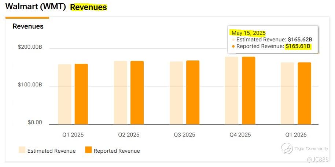
Task: Click the tooltip's Reported Revenue bullet dot
Action: tap(233, 47)
